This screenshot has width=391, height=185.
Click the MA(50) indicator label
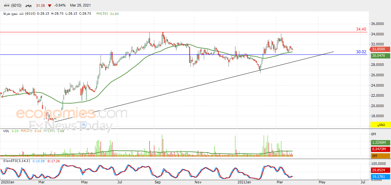[102, 14]
